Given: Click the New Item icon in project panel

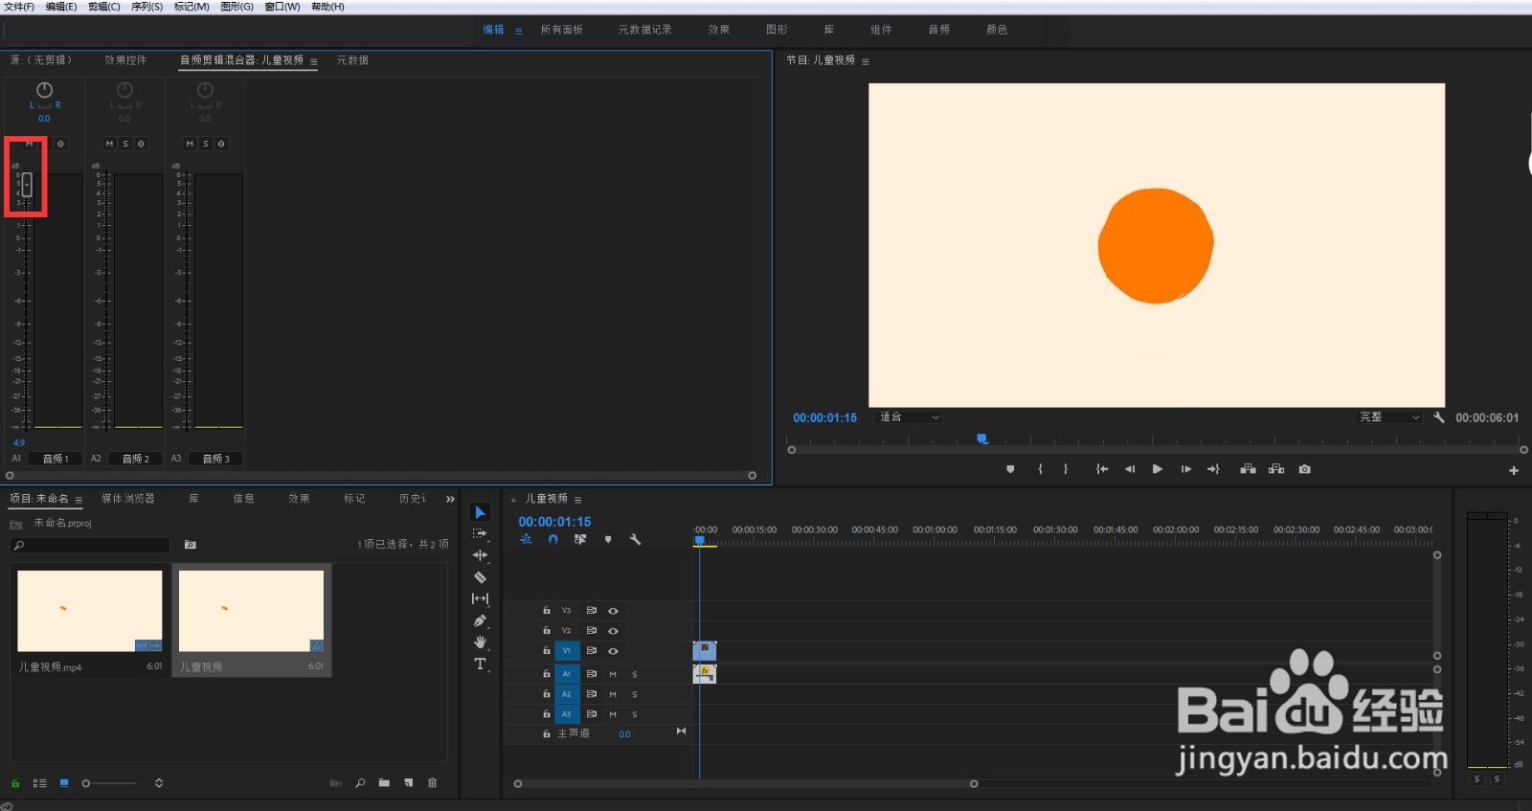Looking at the screenshot, I should (x=409, y=783).
